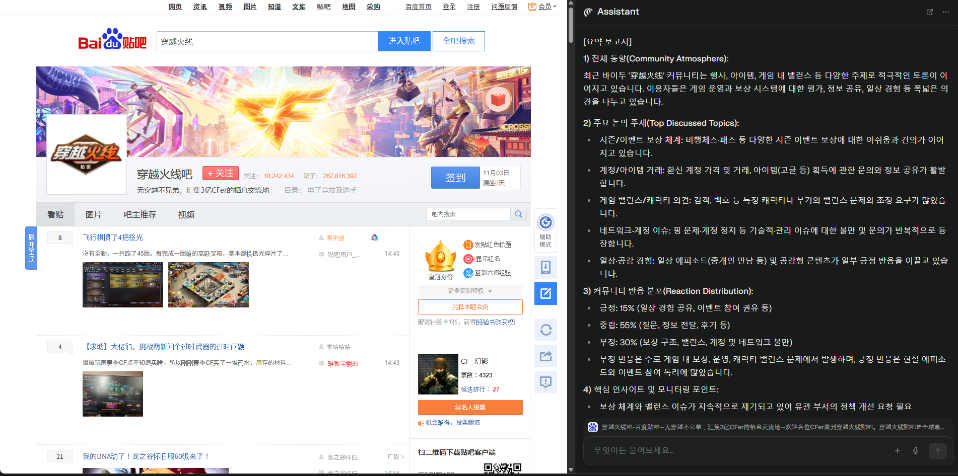The height and width of the screenshot is (476, 958).
Task: Click the 吧内搜索 input field
Action: tap(468, 214)
